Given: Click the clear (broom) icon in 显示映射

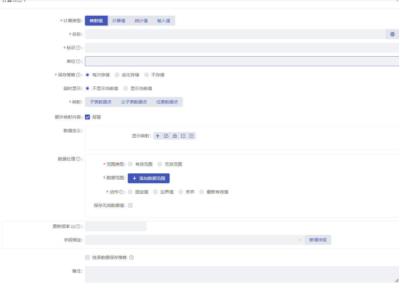Looking at the screenshot, I should pos(175,136).
